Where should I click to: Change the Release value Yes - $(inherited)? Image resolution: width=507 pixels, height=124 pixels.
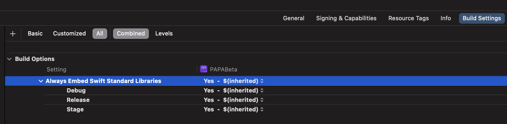tap(231, 100)
